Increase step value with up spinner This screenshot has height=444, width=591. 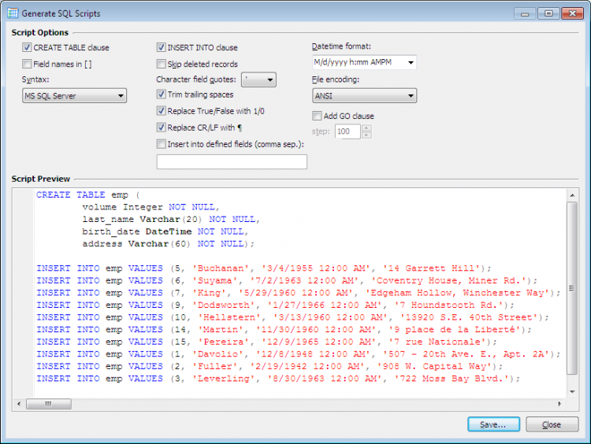pyautogui.click(x=366, y=128)
